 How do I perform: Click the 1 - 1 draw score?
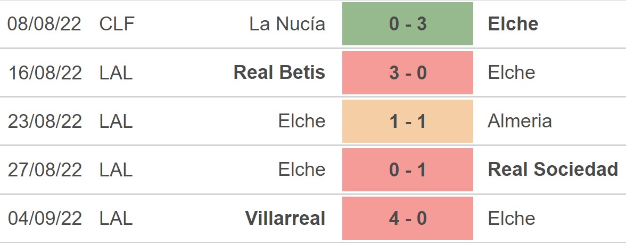coord(407,121)
